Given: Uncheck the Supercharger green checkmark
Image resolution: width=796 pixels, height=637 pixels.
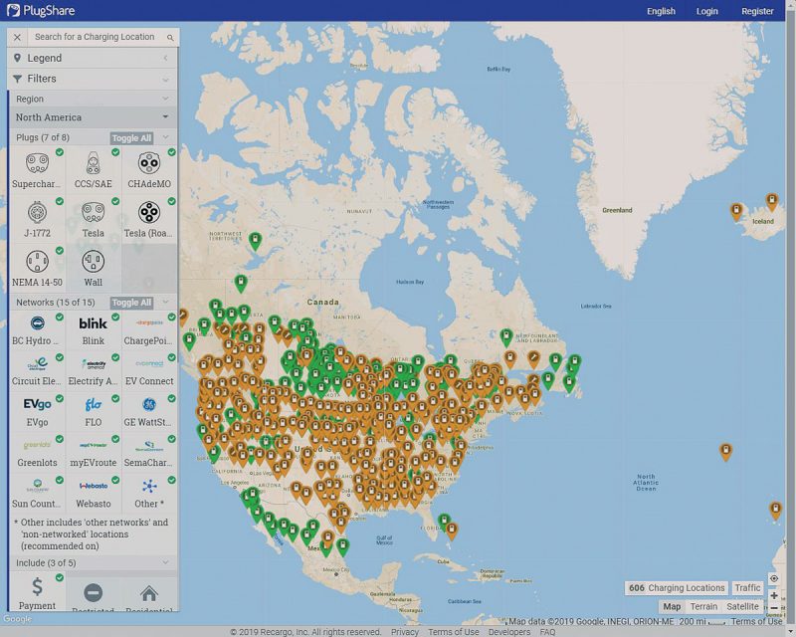Looking at the screenshot, I should tap(60, 152).
